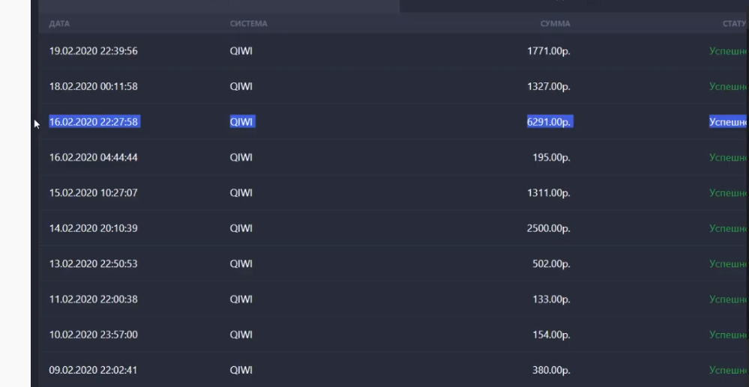Click the highlighted 16.02.2020 22:27:58 date

(94, 122)
